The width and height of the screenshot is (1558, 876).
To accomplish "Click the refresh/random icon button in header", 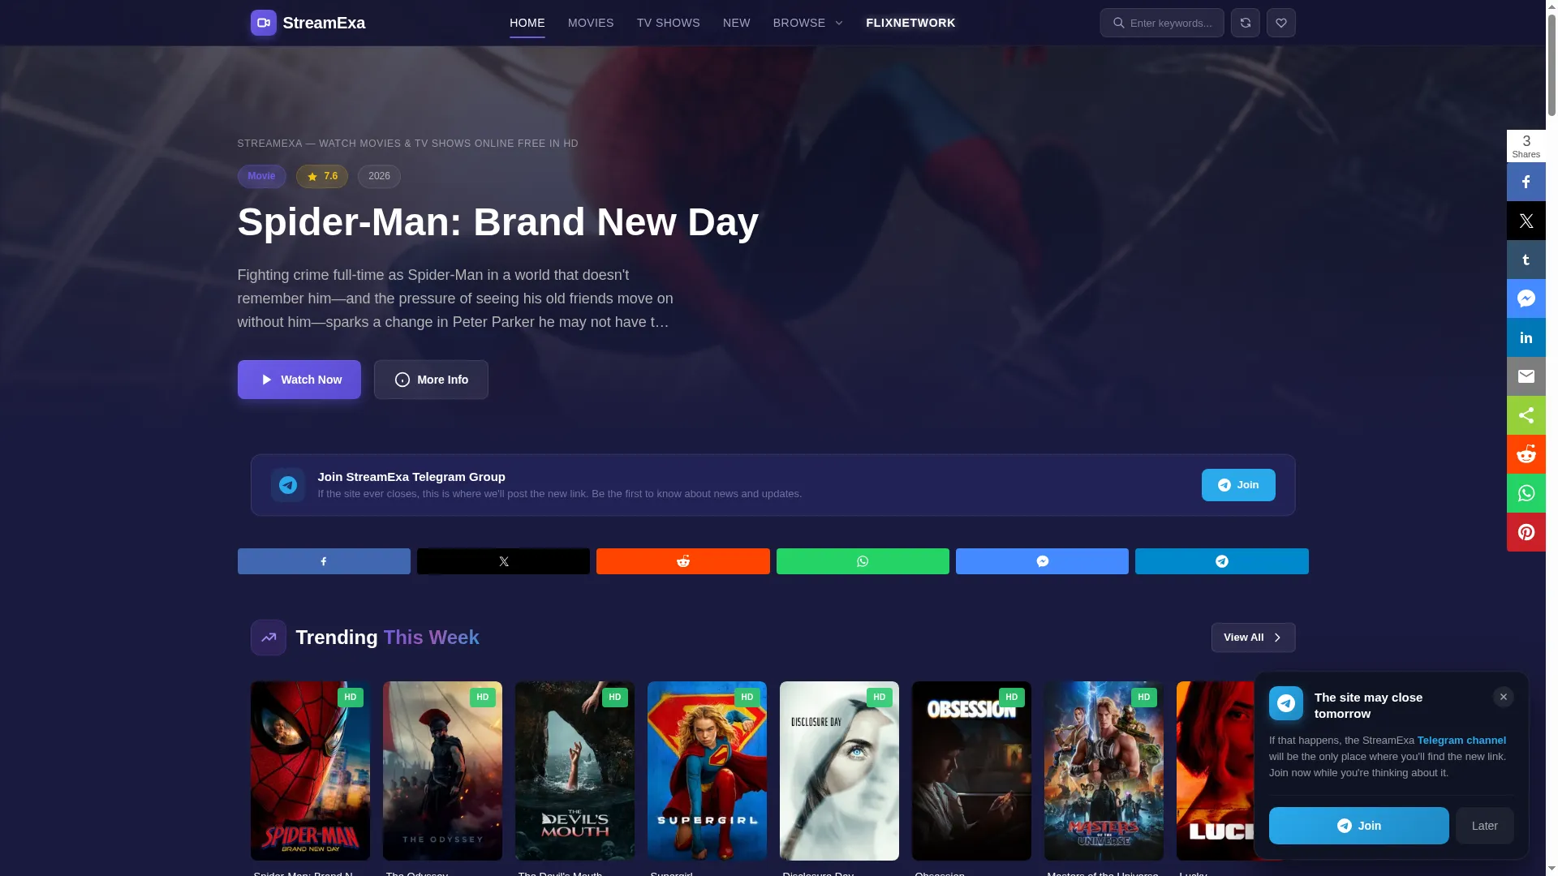I will [1246, 23].
